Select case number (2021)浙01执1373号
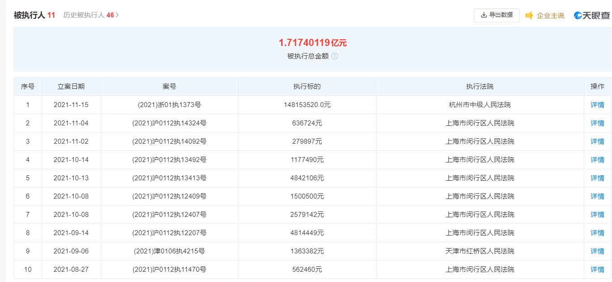The width and height of the screenshot is (612, 282). pos(169,105)
